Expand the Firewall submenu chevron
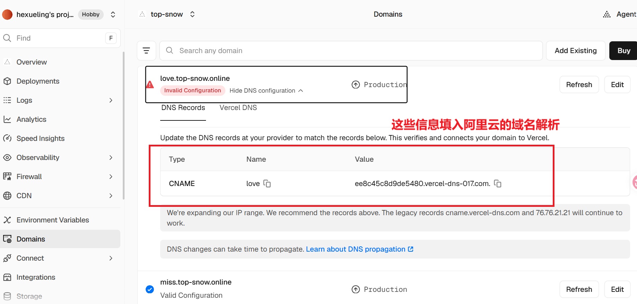The width and height of the screenshot is (637, 304). (x=111, y=177)
